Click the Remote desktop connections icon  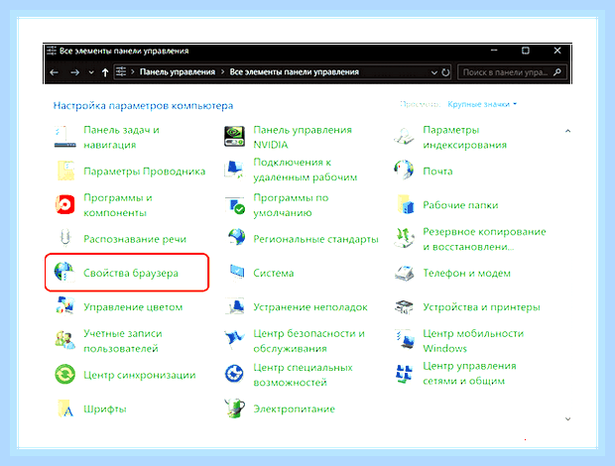(234, 170)
